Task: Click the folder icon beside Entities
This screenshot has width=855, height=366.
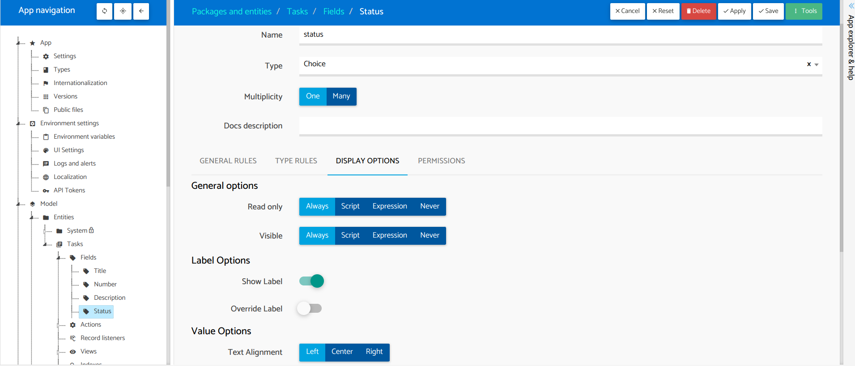Action: [x=46, y=217]
